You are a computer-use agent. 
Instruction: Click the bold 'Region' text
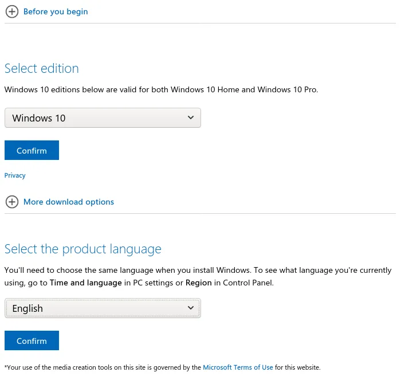coord(199,283)
